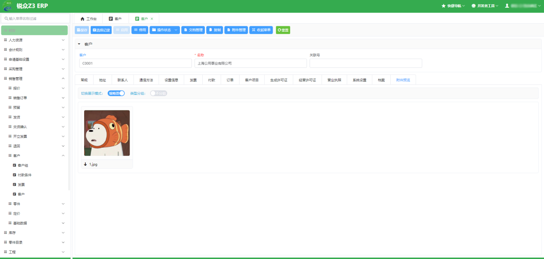Click the grid icon beside 开立发票
The image size is (544, 259).
10,137
